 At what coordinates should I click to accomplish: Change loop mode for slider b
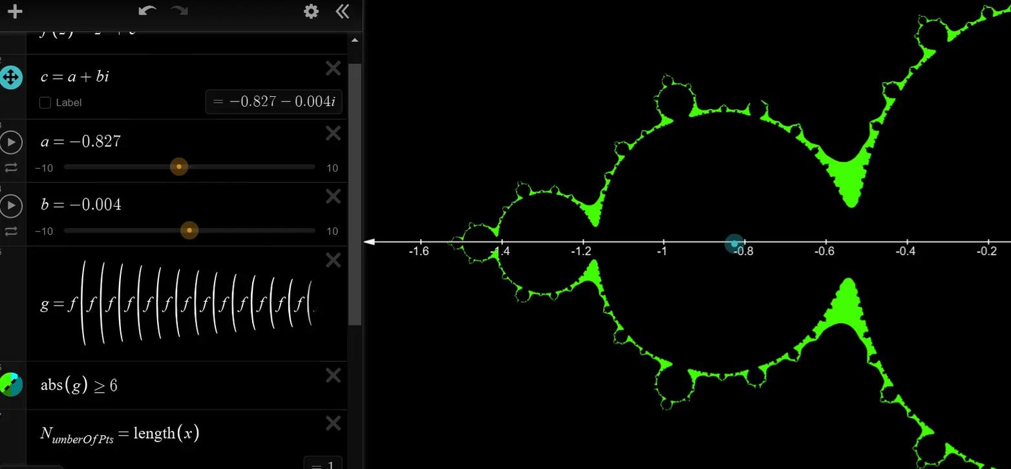coord(11,231)
